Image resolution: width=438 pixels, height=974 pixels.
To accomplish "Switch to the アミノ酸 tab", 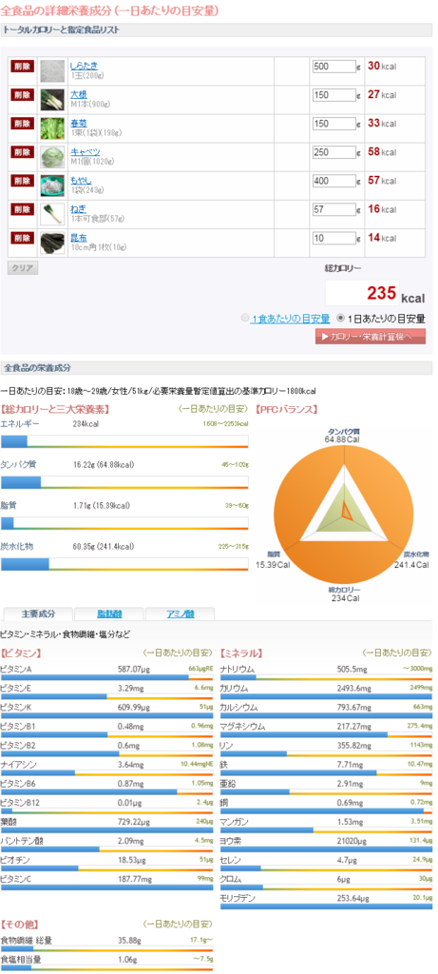I will pyautogui.click(x=180, y=614).
